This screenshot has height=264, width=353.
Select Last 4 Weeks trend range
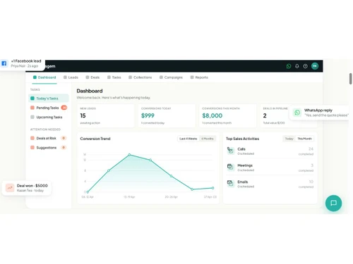point(189,139)
